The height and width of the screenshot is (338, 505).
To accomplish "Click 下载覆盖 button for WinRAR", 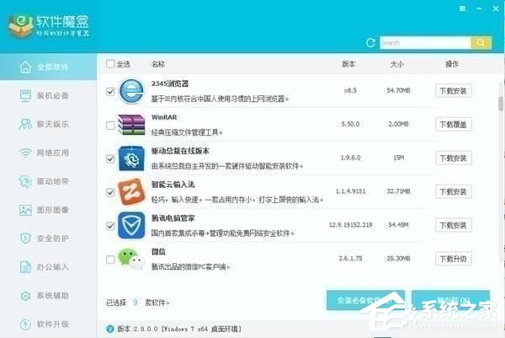I will 453,125.
